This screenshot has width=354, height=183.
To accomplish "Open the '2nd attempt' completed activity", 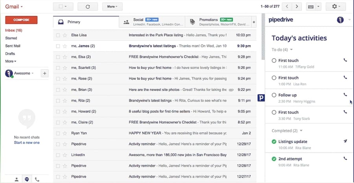I will point(309,161).
